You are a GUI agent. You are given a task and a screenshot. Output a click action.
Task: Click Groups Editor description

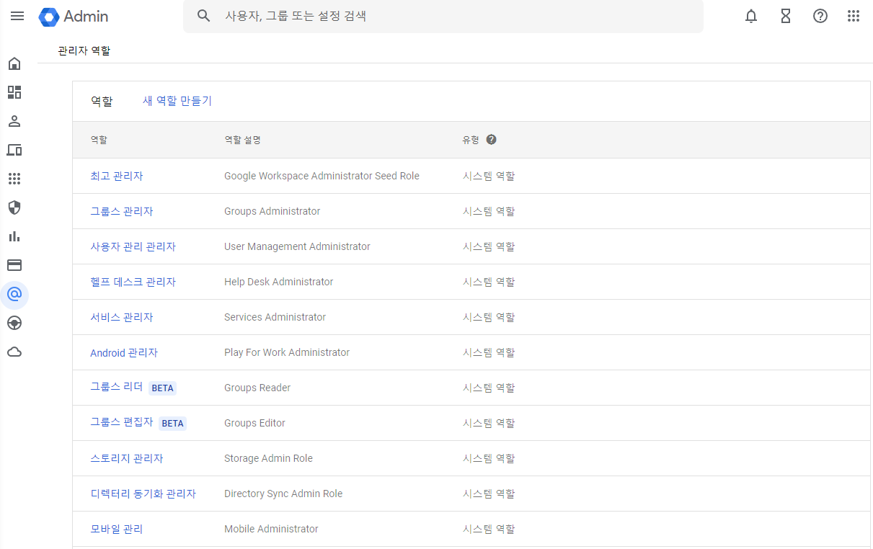pyautogui.click(x=254, y=423)
